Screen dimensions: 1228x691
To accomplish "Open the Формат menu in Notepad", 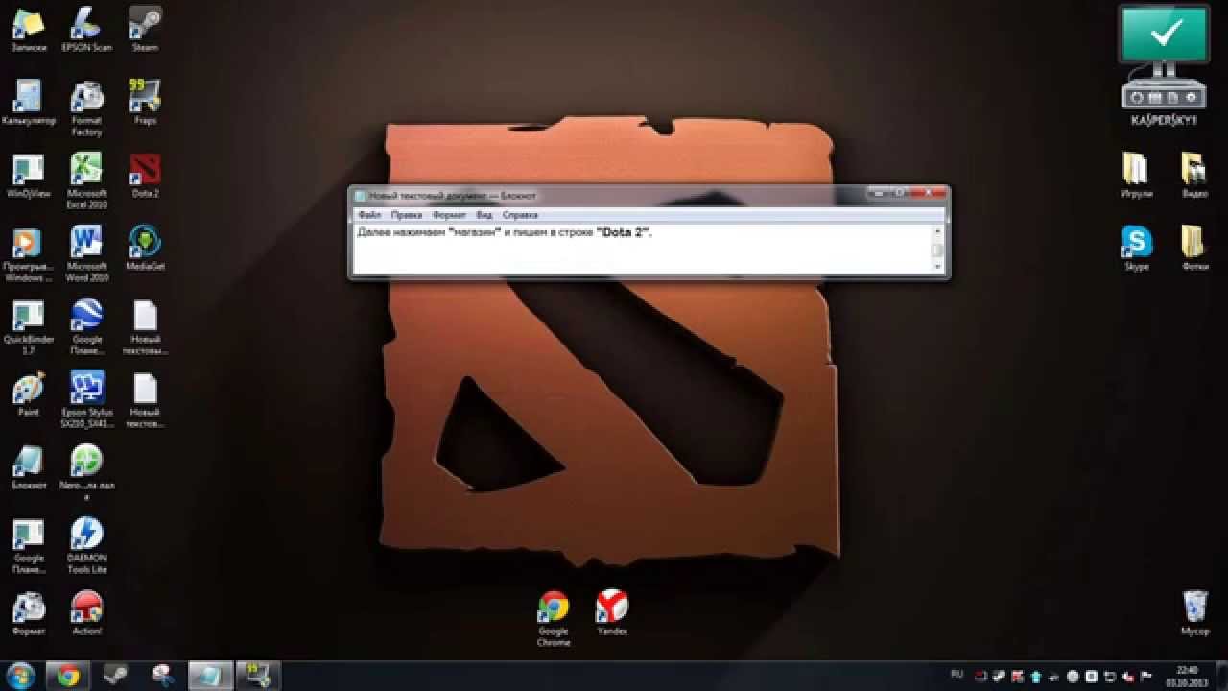I will (x=449, y=216).
